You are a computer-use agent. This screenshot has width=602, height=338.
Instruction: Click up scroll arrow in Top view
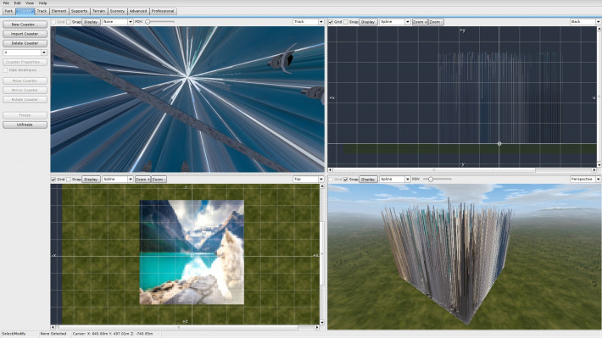coord(322,186)
